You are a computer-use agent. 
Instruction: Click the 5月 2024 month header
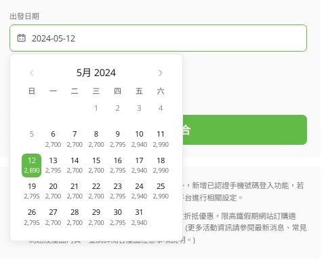point(96,73)
